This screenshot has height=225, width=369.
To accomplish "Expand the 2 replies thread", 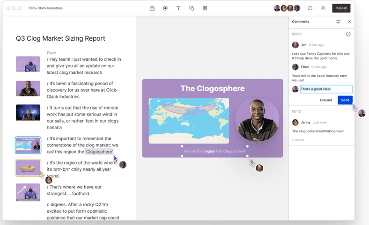I will pos(298,140).
